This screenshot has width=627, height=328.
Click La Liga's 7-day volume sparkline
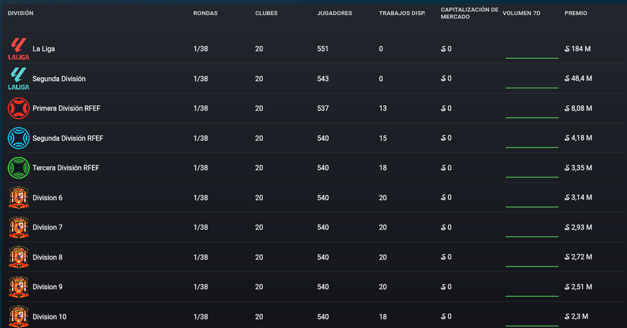point(532,58)
